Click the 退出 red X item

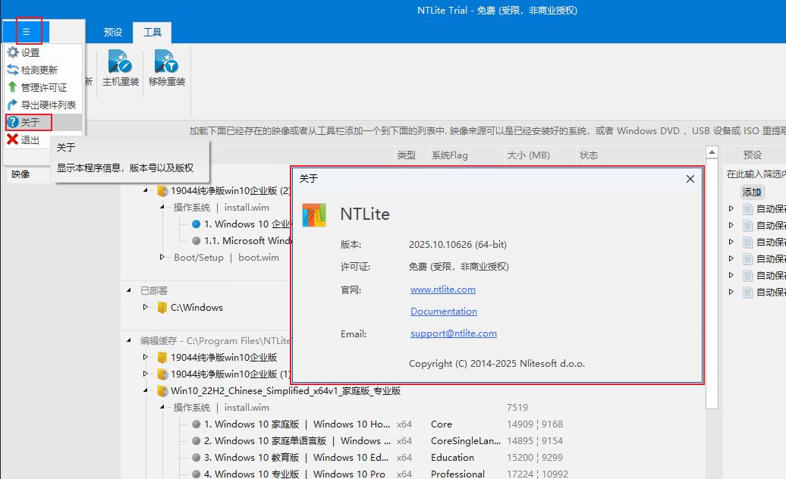coord(30,140)
